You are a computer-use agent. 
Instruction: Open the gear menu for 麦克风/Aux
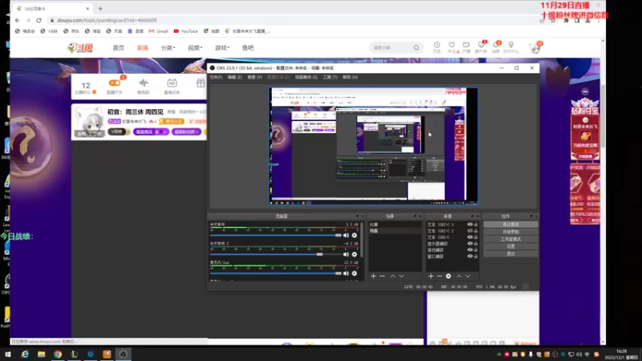click(x=355, y=274)
